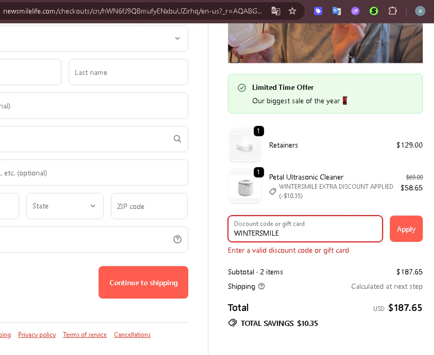Image resolution: width=434 pixels, height=355 pixels.
Task: Click the product photo banner at top
Action: coord(325,43)
